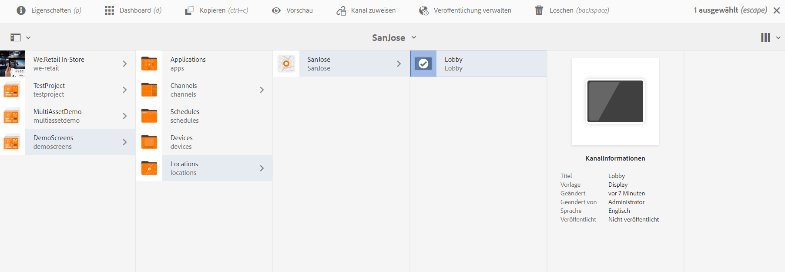
Task: Select the Devices folder icon
Action: (x=149, y=142)
